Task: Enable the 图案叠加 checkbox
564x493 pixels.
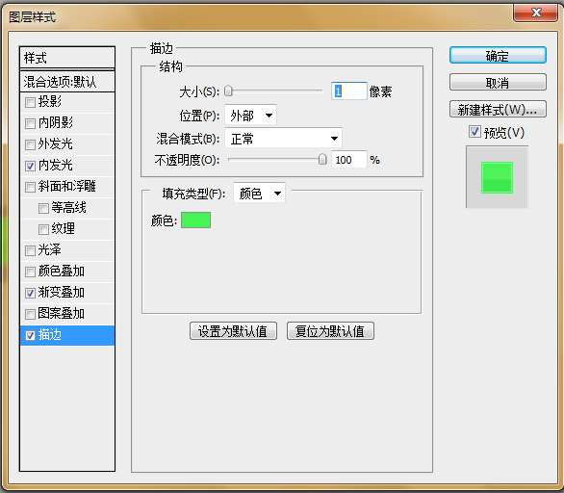Action: click(x=30, y=315)
